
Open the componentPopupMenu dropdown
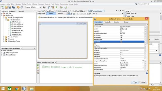[143, 61]
